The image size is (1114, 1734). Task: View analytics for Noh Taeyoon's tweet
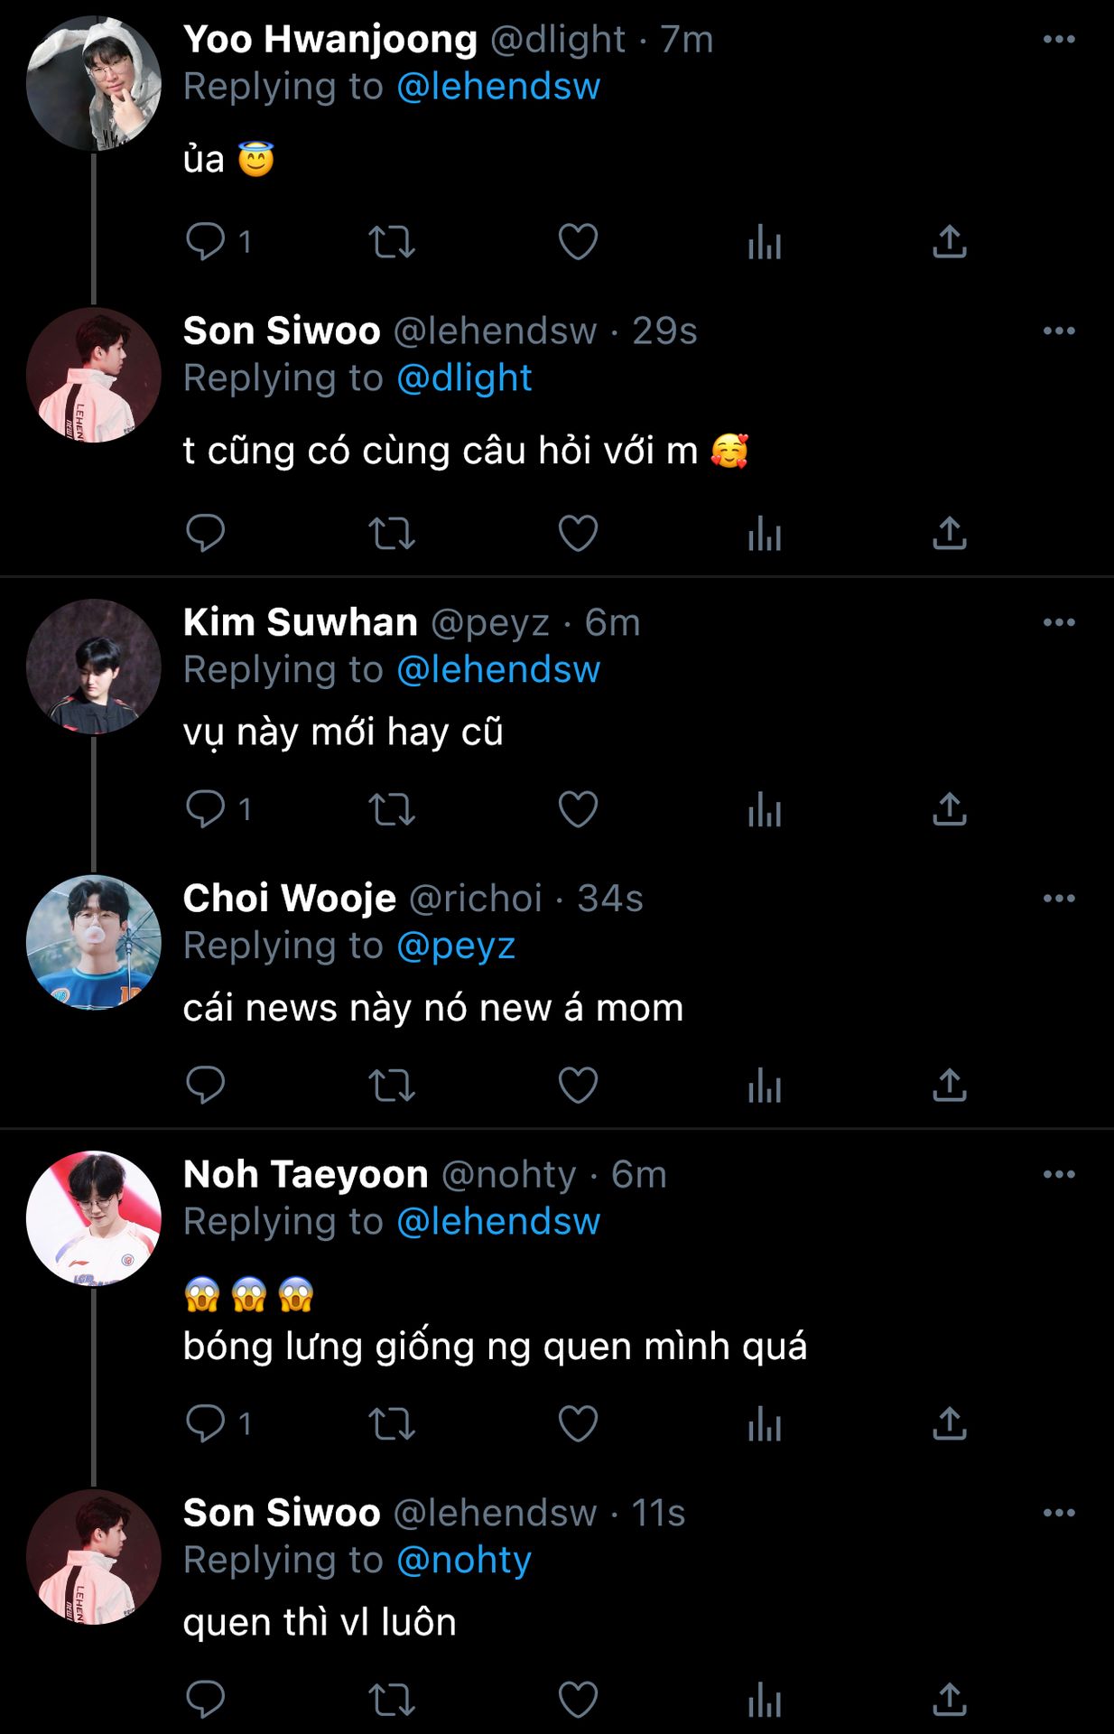point(764,1424)
